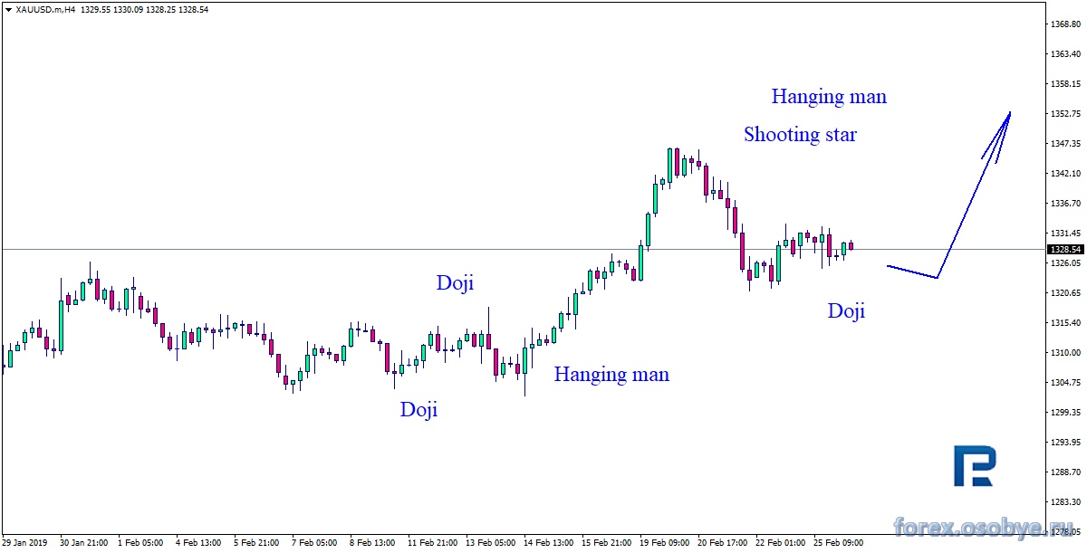
Task: Click time axis label 1 Feb 05:00
Action: click(x=141, y=543)
